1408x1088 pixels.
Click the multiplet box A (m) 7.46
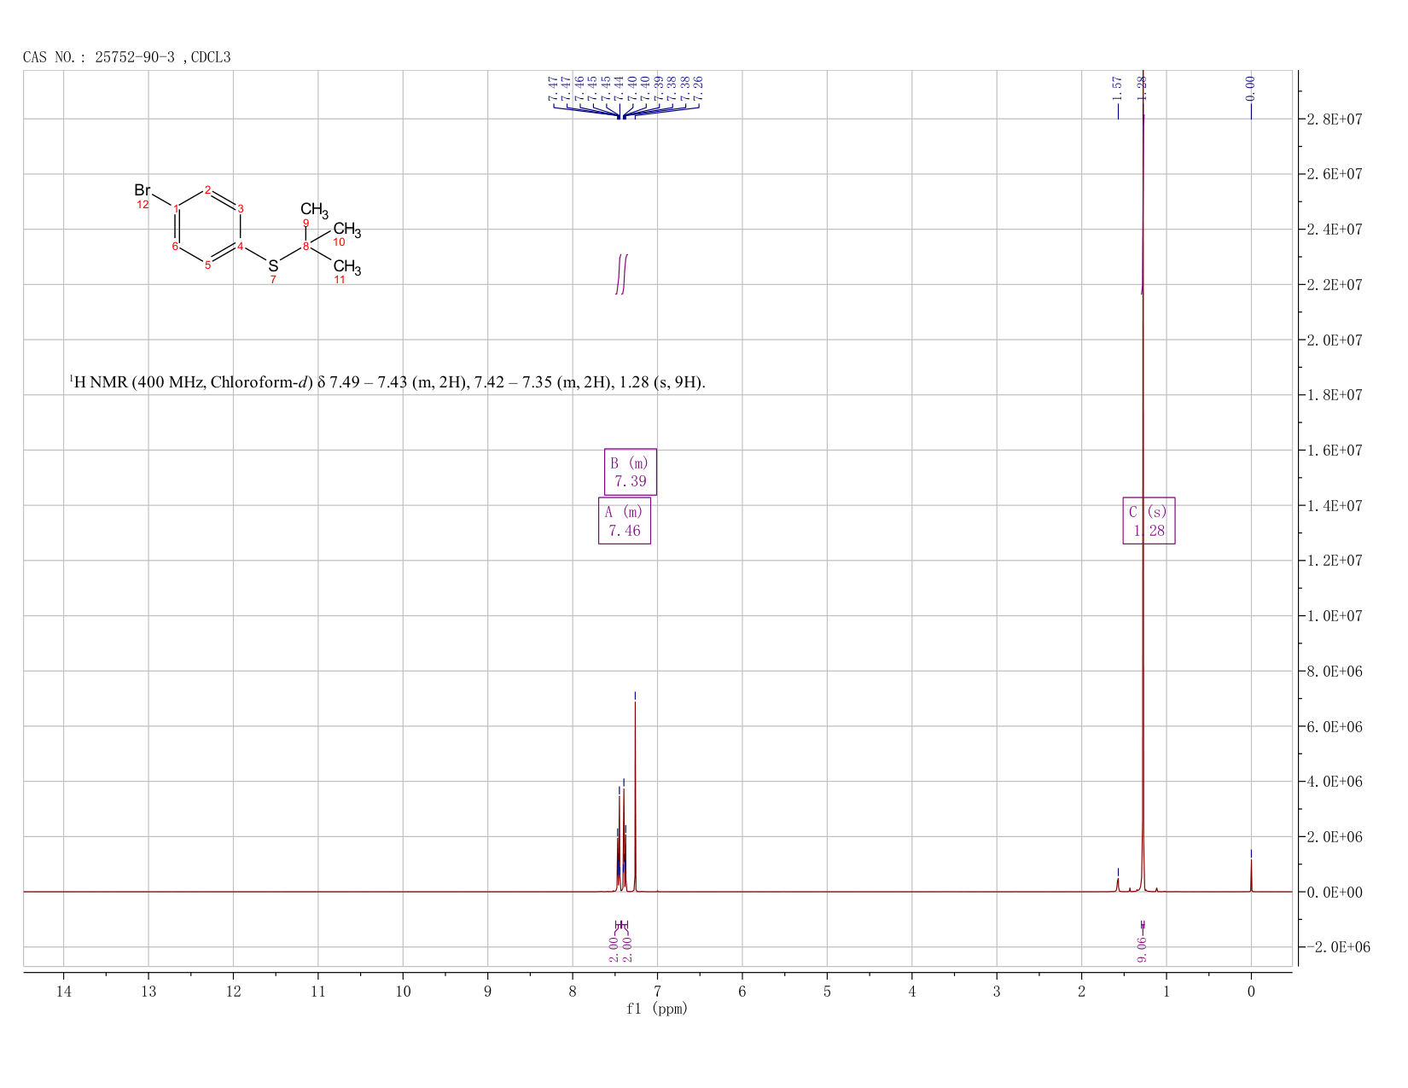click(625, 521)
